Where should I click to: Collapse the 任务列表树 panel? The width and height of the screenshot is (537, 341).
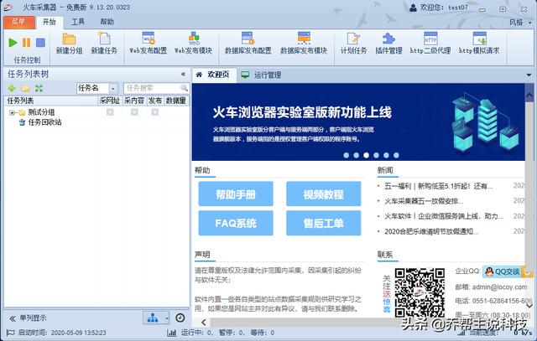coord(183,75)
